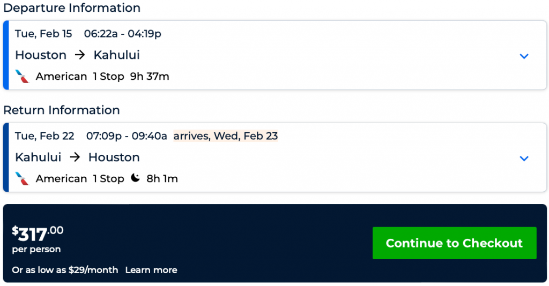Click the American Airlines logo in departure flight
This screenshot has width=549, height=286.
click(x=22, y=76)
